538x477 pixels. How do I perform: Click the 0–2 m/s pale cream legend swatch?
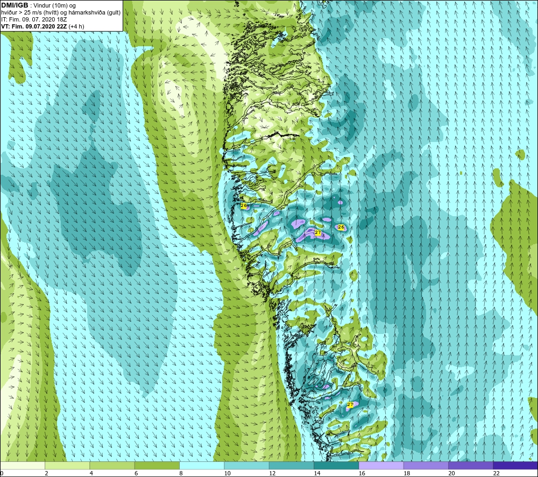[x=22, y=465]
